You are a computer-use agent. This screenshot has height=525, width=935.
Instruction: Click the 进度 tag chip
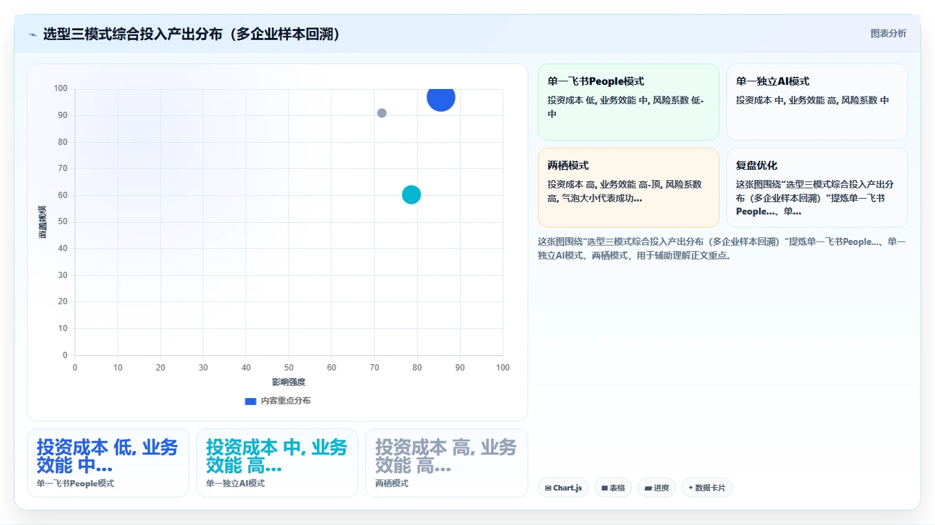click(x=657, y=488)
